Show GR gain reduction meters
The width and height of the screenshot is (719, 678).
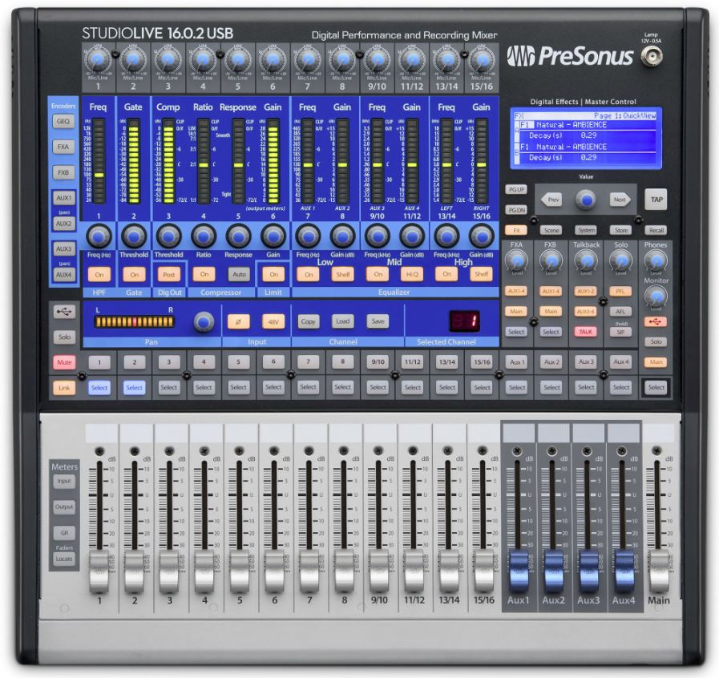pyautogui.click(x=64, y=533)
